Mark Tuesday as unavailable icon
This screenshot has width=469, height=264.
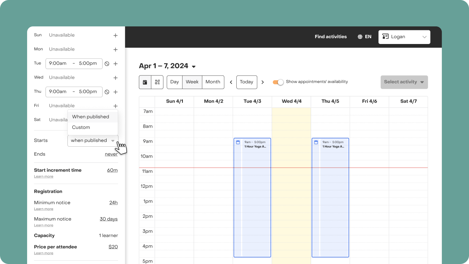coord(107,64)
